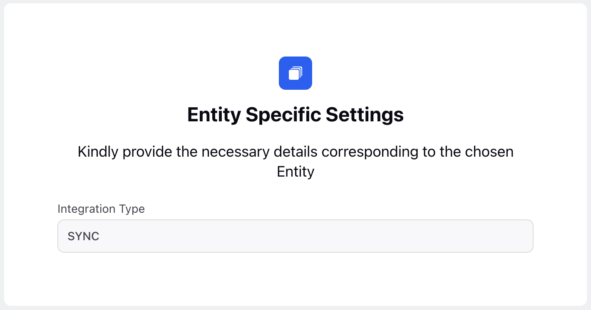Click the word Entity in the heading

point(214,115)
